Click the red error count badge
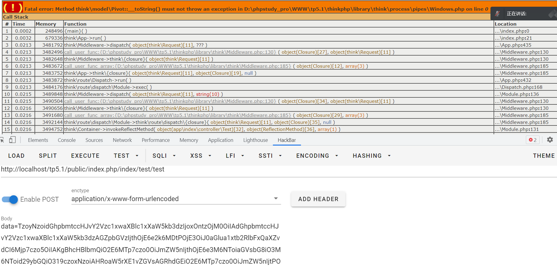The width and height of the screenshot is (557, 267). coord(533,140)
